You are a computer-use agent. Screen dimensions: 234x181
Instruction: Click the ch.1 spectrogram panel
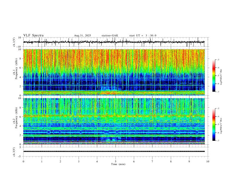[x=114, y=72]
